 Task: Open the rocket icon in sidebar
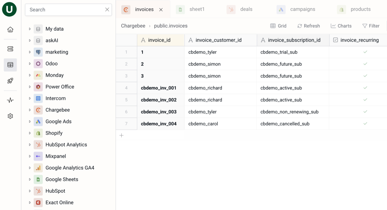coord(10,81)
